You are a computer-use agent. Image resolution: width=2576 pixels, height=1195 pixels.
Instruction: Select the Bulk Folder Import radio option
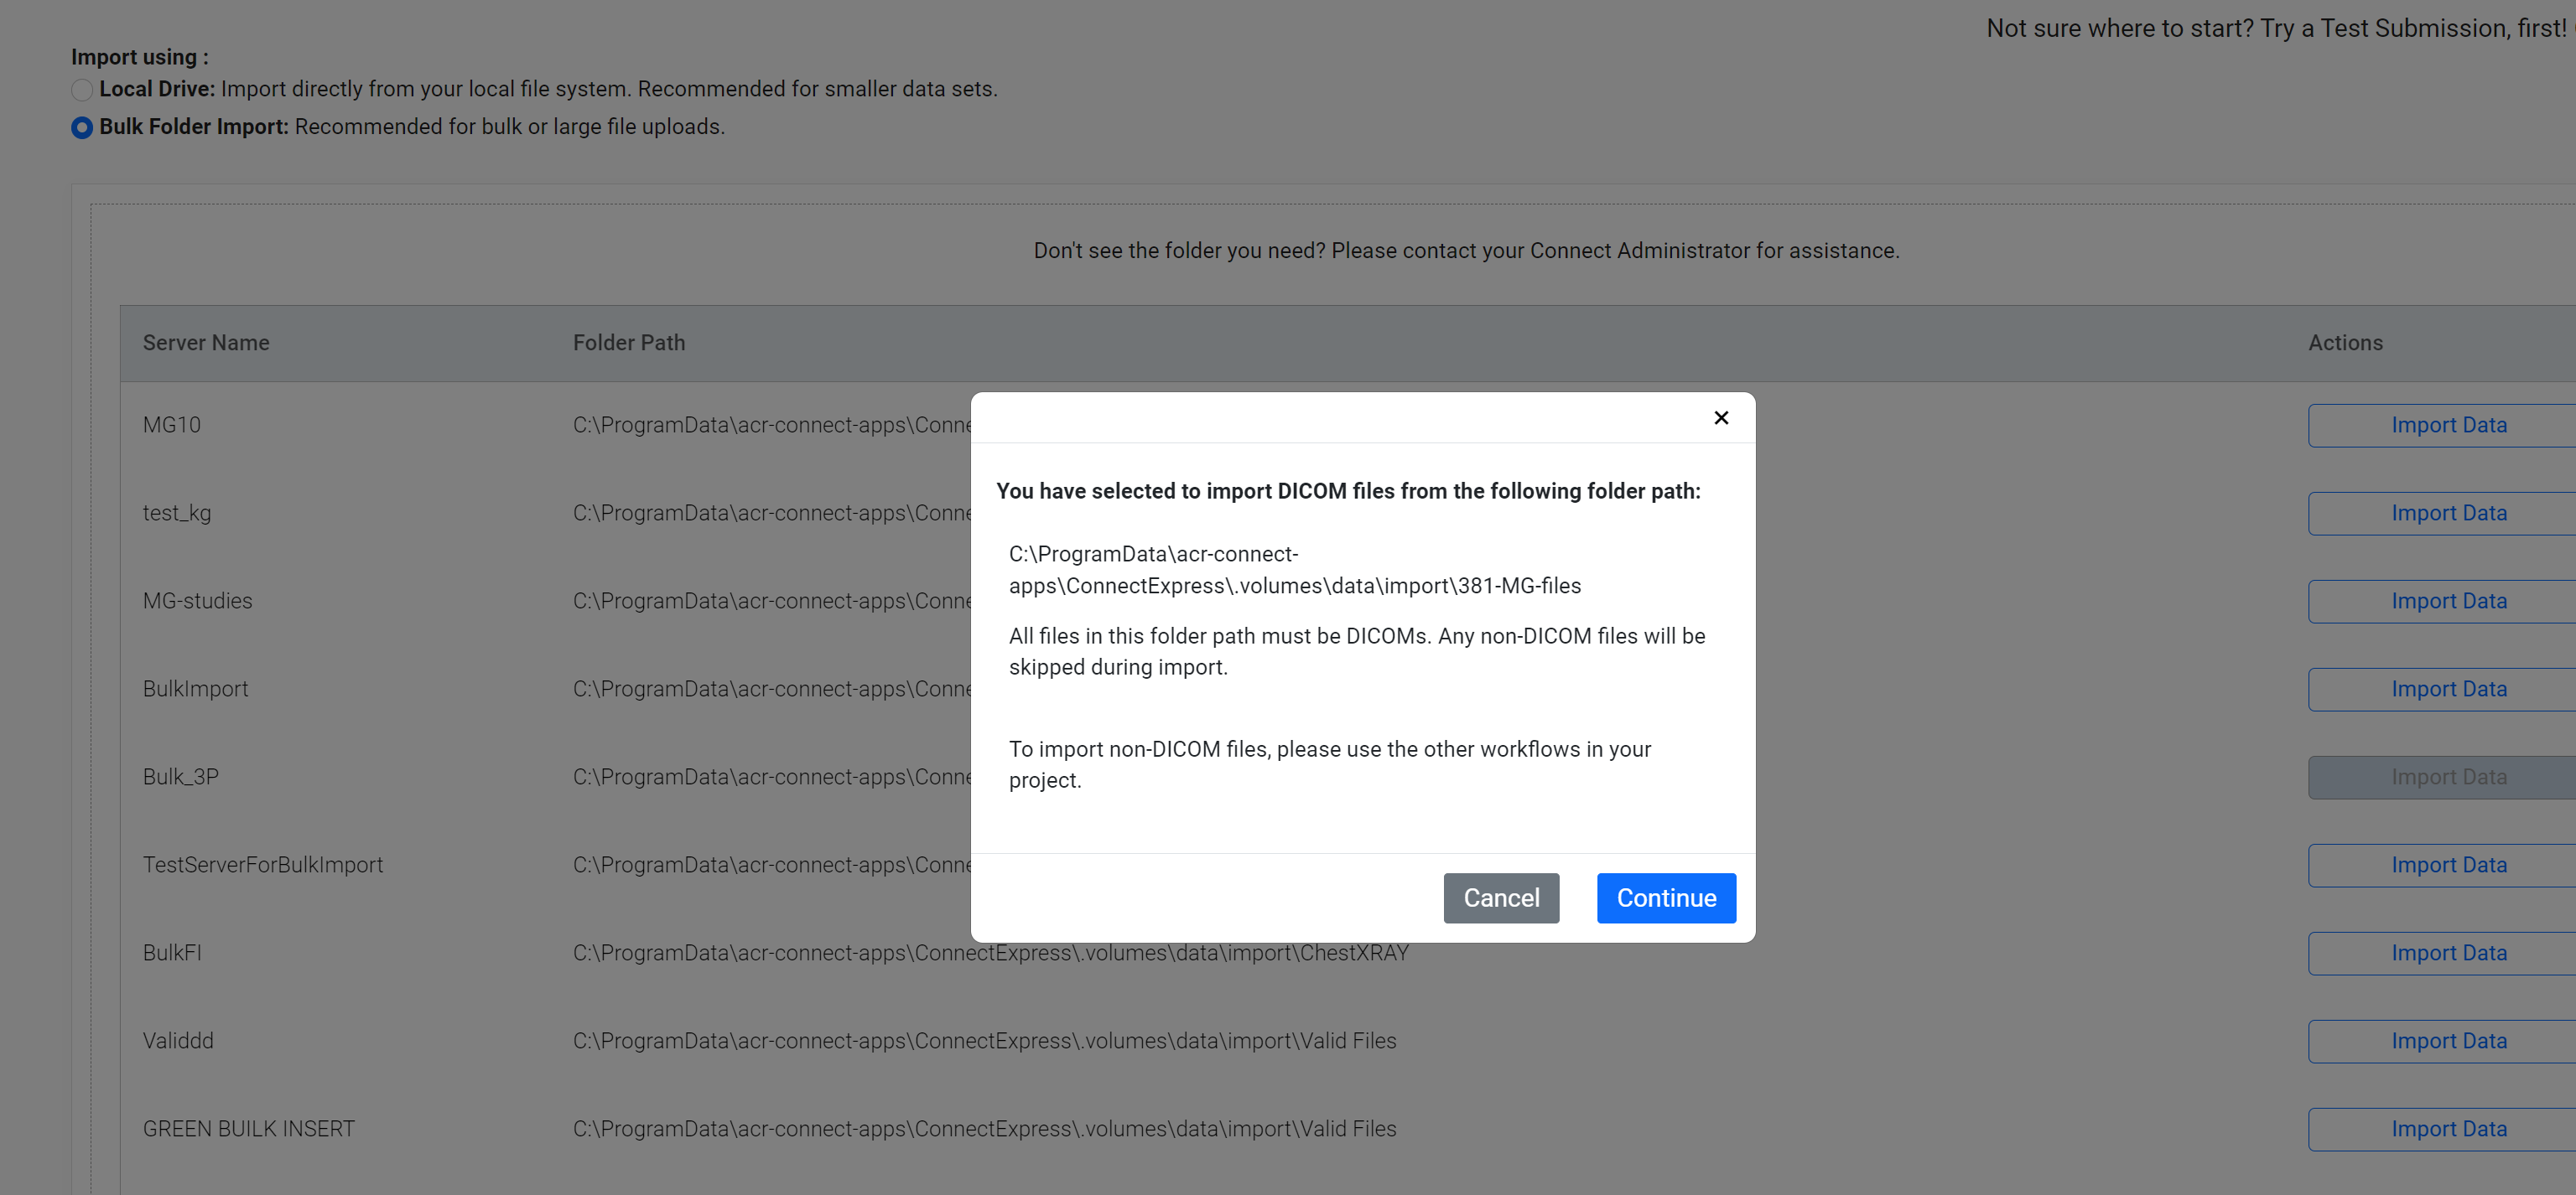point(82,128)
